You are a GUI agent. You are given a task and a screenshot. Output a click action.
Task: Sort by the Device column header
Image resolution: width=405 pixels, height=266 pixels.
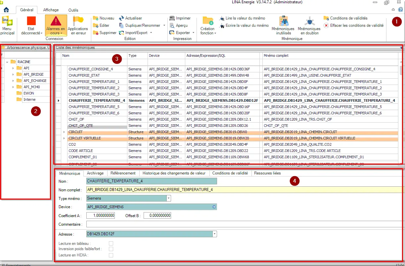point(166,56)
